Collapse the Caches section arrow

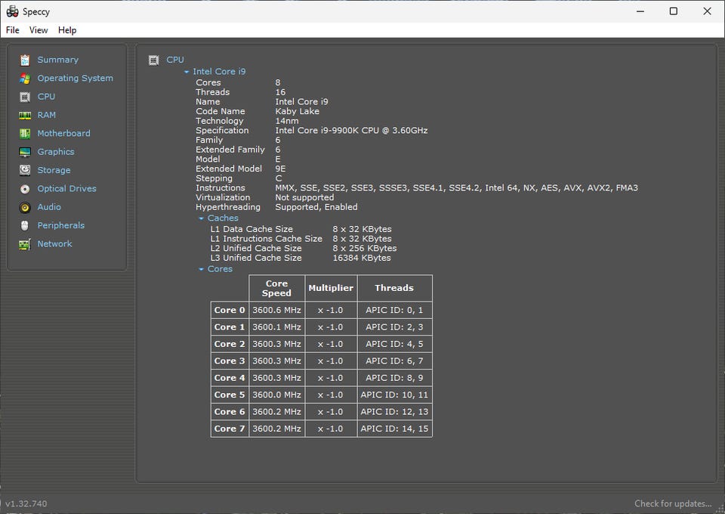pos(202,218)
